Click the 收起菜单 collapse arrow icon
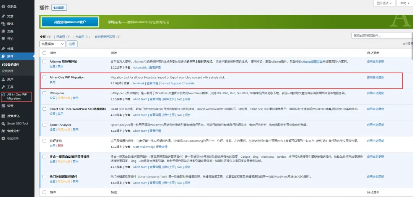This screenshot has width=413, height=197. 3,138
